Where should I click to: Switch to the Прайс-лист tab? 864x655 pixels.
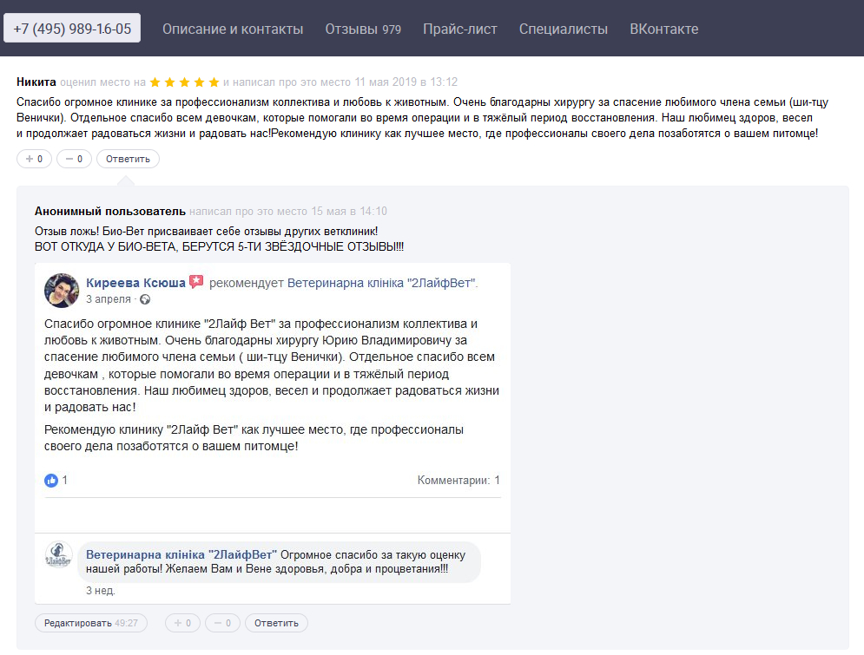(460, 29)
